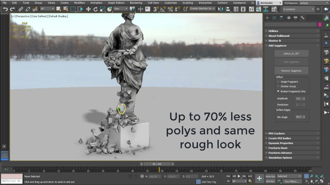Click the magenta object color swatch
330x185 pixels.
tap(320, 24)
